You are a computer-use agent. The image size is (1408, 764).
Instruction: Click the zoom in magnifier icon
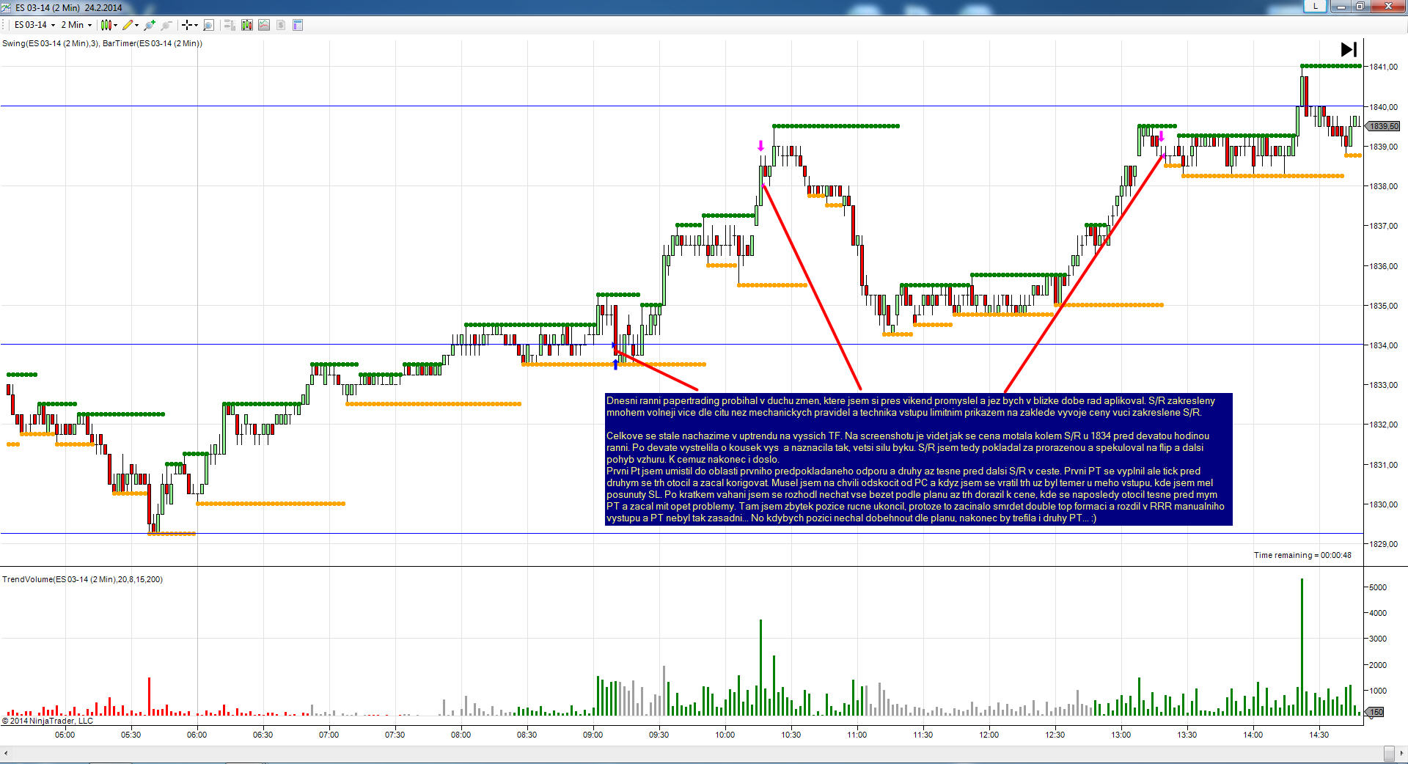(x=150, y=25)
